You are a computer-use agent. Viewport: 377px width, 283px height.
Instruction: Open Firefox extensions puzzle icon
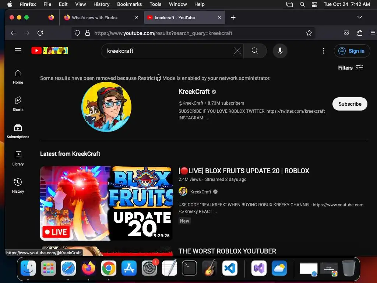tap(360, 33)
